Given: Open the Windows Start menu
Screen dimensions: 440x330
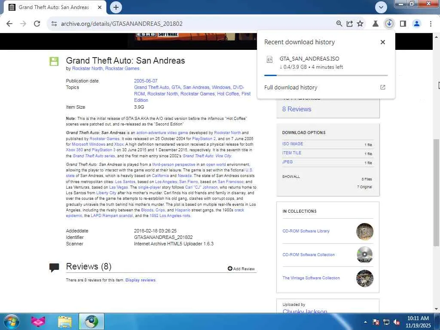Looking at the screenshot, I should (12, 321).
